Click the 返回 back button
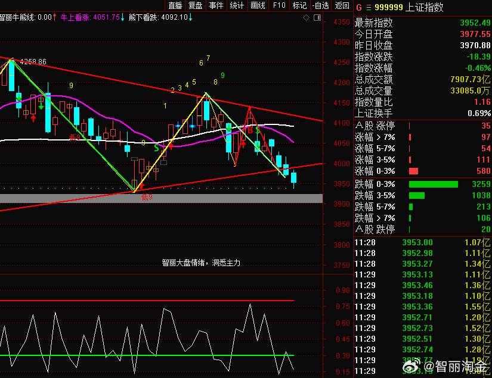The width and height of the screenshot is (492, 378). (x=342, y=5)
